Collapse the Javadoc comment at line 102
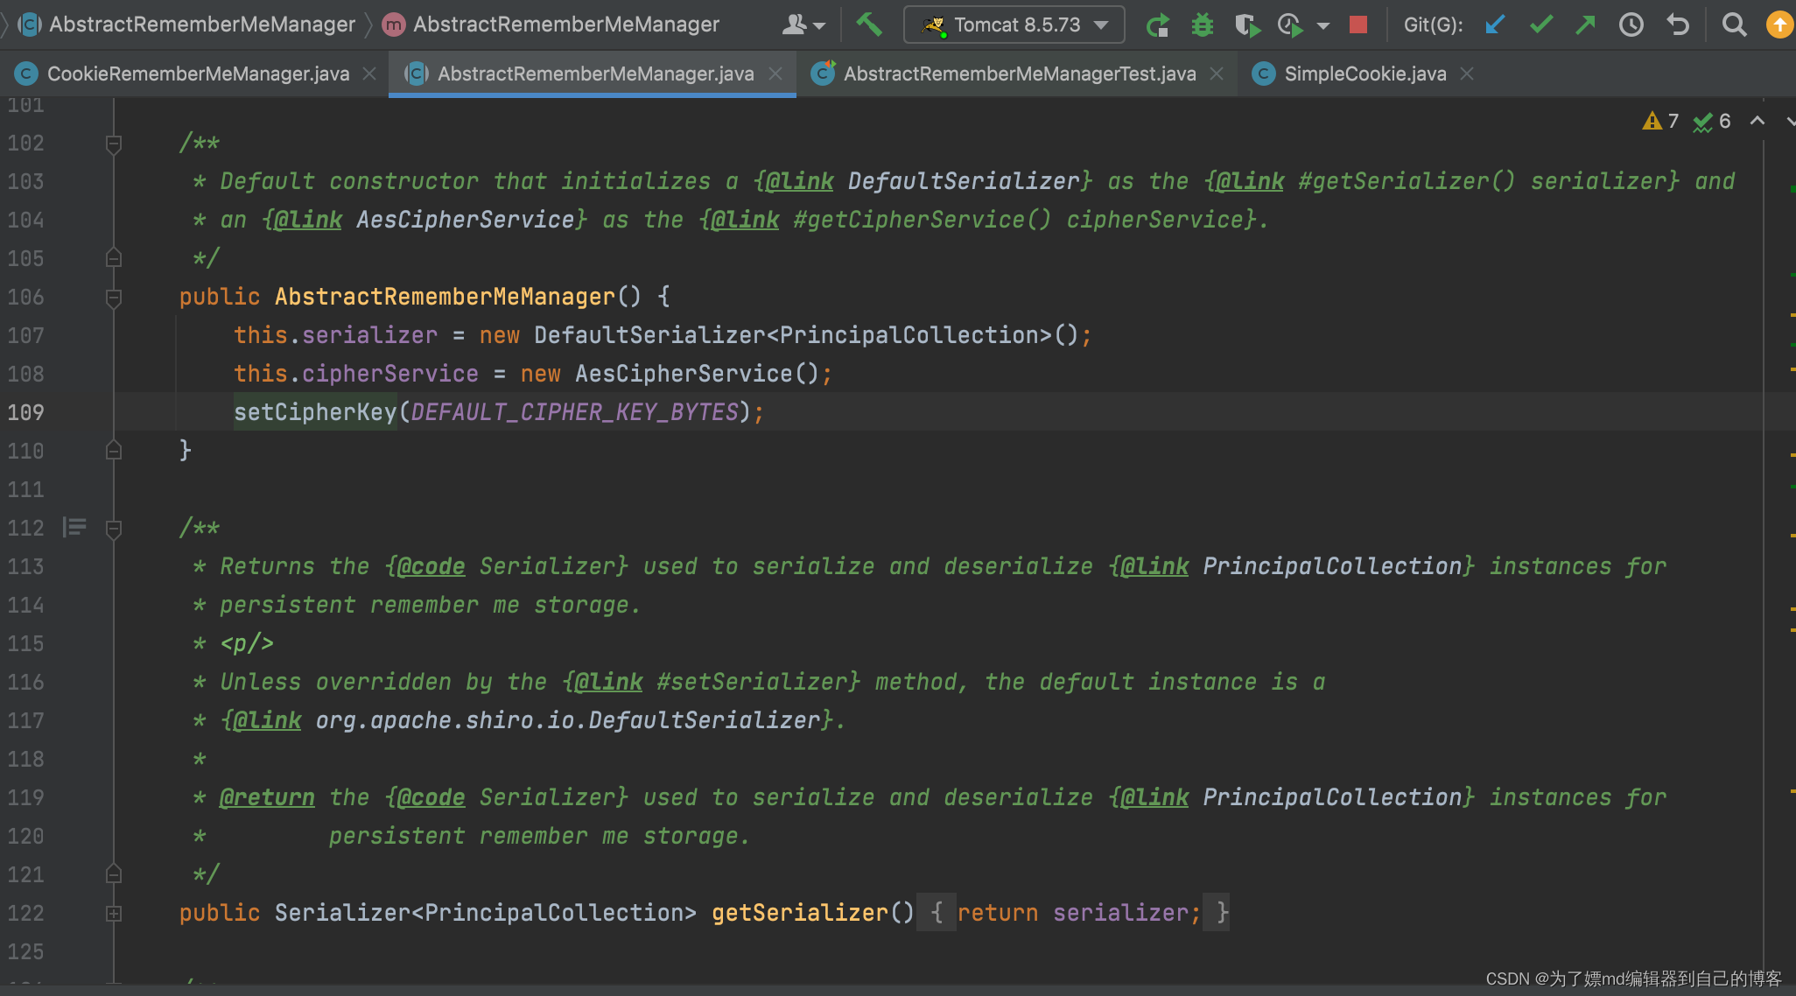 (x=114, y=143)
